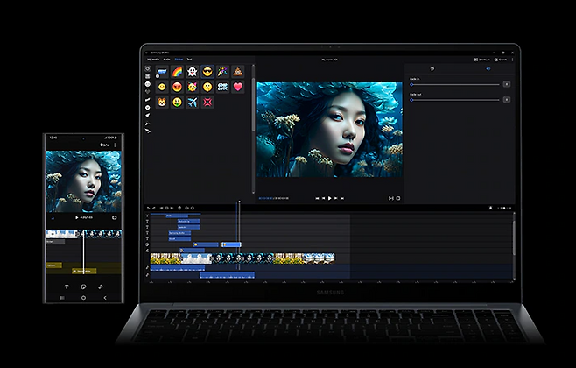This screenshot has width=576, height=368.
Task: Adjust the Fade out slider
Action: (455, 100)
